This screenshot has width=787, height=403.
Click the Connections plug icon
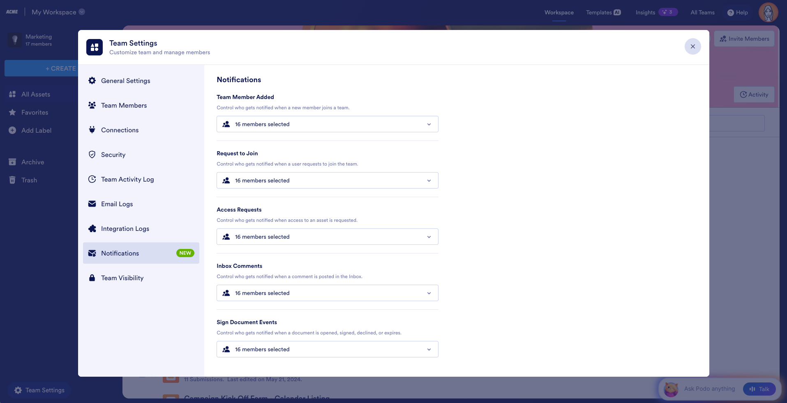click(x=92, y=130)
